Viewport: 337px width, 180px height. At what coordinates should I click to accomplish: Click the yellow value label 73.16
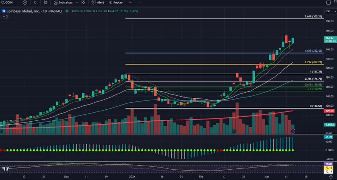[329, 168]
